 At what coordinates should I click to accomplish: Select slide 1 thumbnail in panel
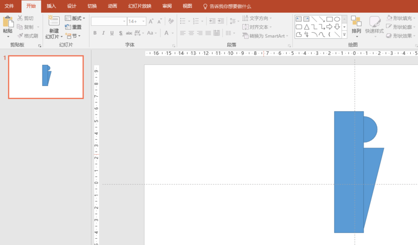(x=46, y=77)
